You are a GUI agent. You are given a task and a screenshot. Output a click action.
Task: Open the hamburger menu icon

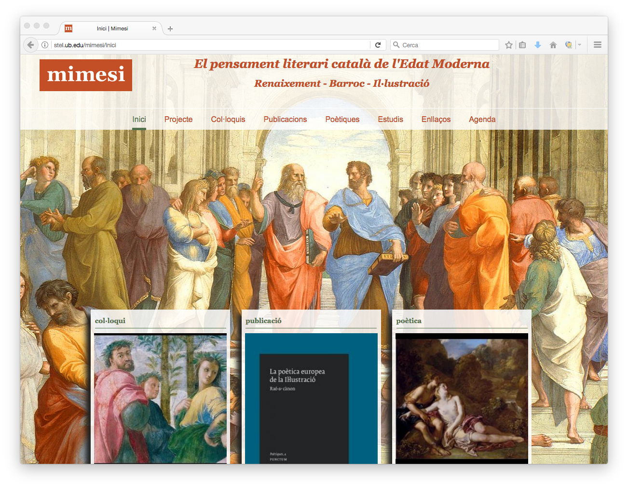click(x=597, y=45)
